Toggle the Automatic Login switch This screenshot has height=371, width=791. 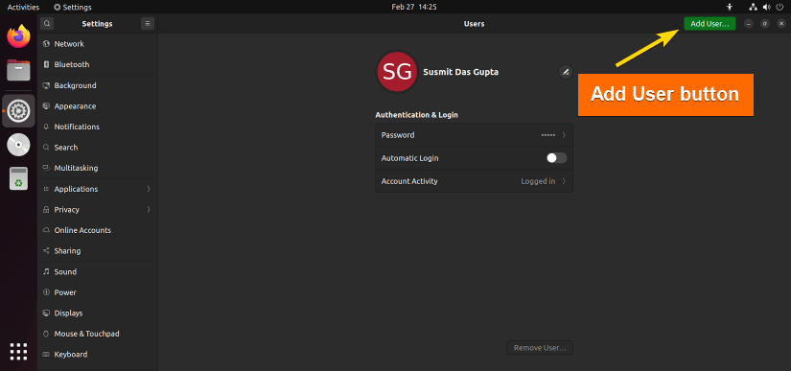(x=557, y=158)
